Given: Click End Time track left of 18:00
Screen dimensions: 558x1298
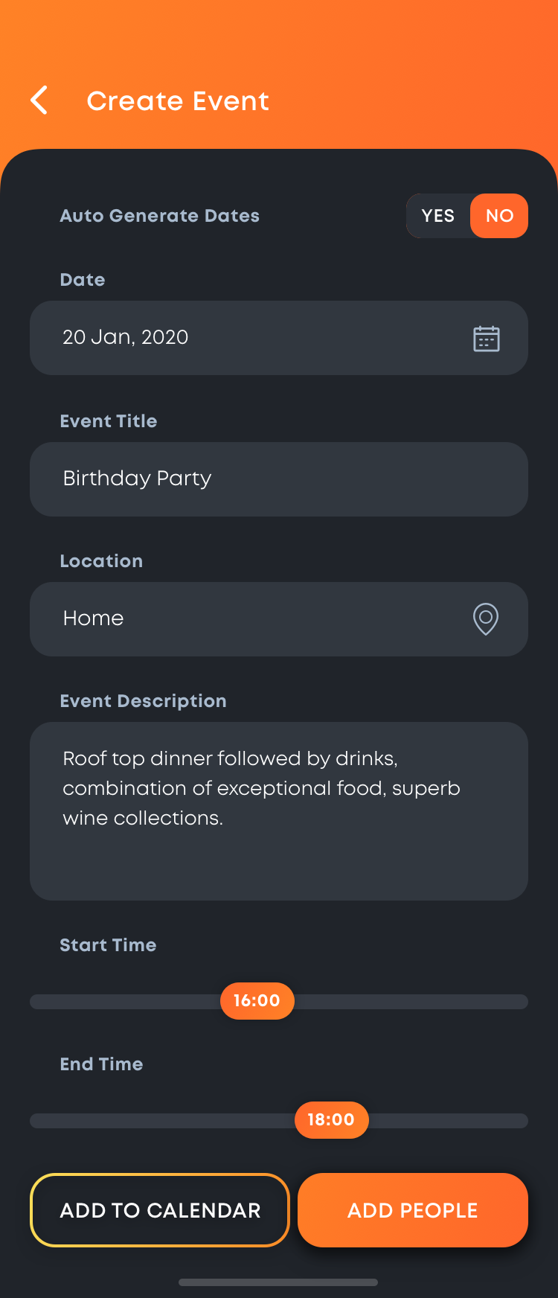Looking at the screenshot, I should click(164, 1121).
